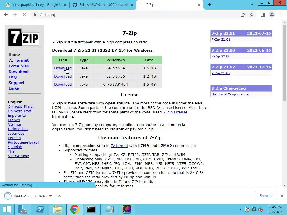Click the action center flag tray icon

[247, 209]
